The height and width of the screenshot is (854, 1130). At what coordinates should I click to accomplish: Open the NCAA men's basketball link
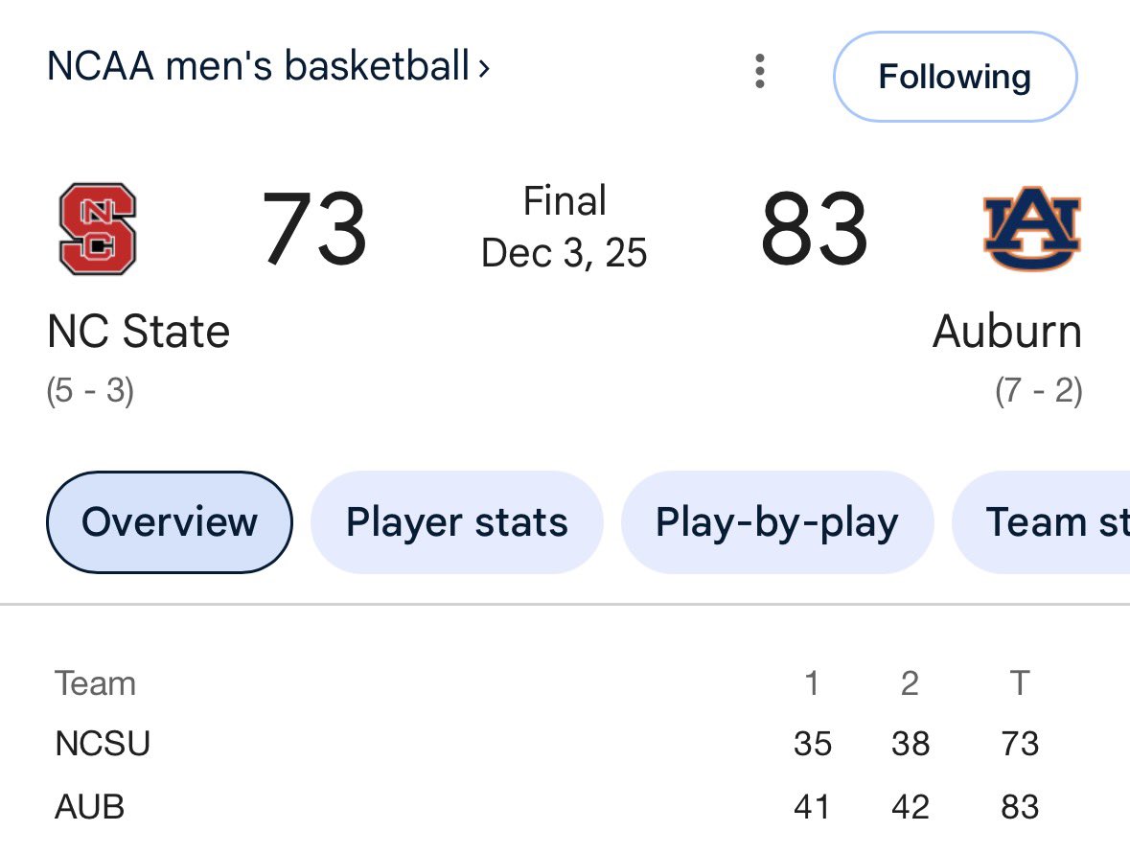tap(259, 67)
